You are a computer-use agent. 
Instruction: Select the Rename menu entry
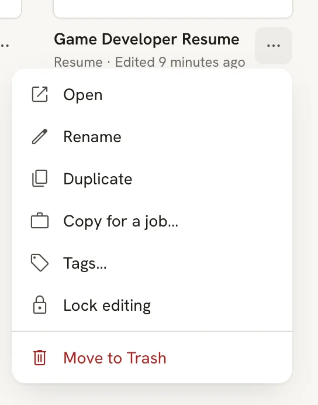(x=152, y=136)
